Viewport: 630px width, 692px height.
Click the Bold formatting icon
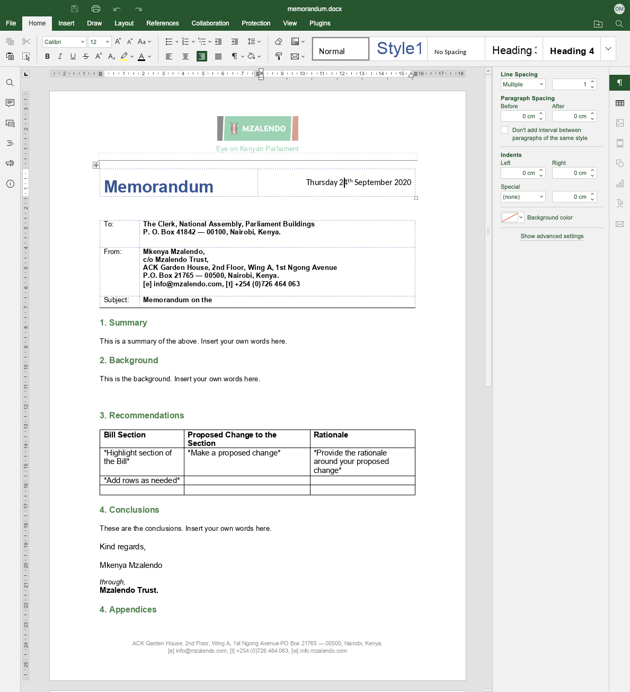point(47,57)
